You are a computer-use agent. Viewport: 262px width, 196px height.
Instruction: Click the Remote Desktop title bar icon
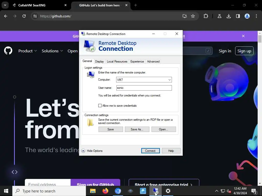pyautogui.click(x=83, y=34)
